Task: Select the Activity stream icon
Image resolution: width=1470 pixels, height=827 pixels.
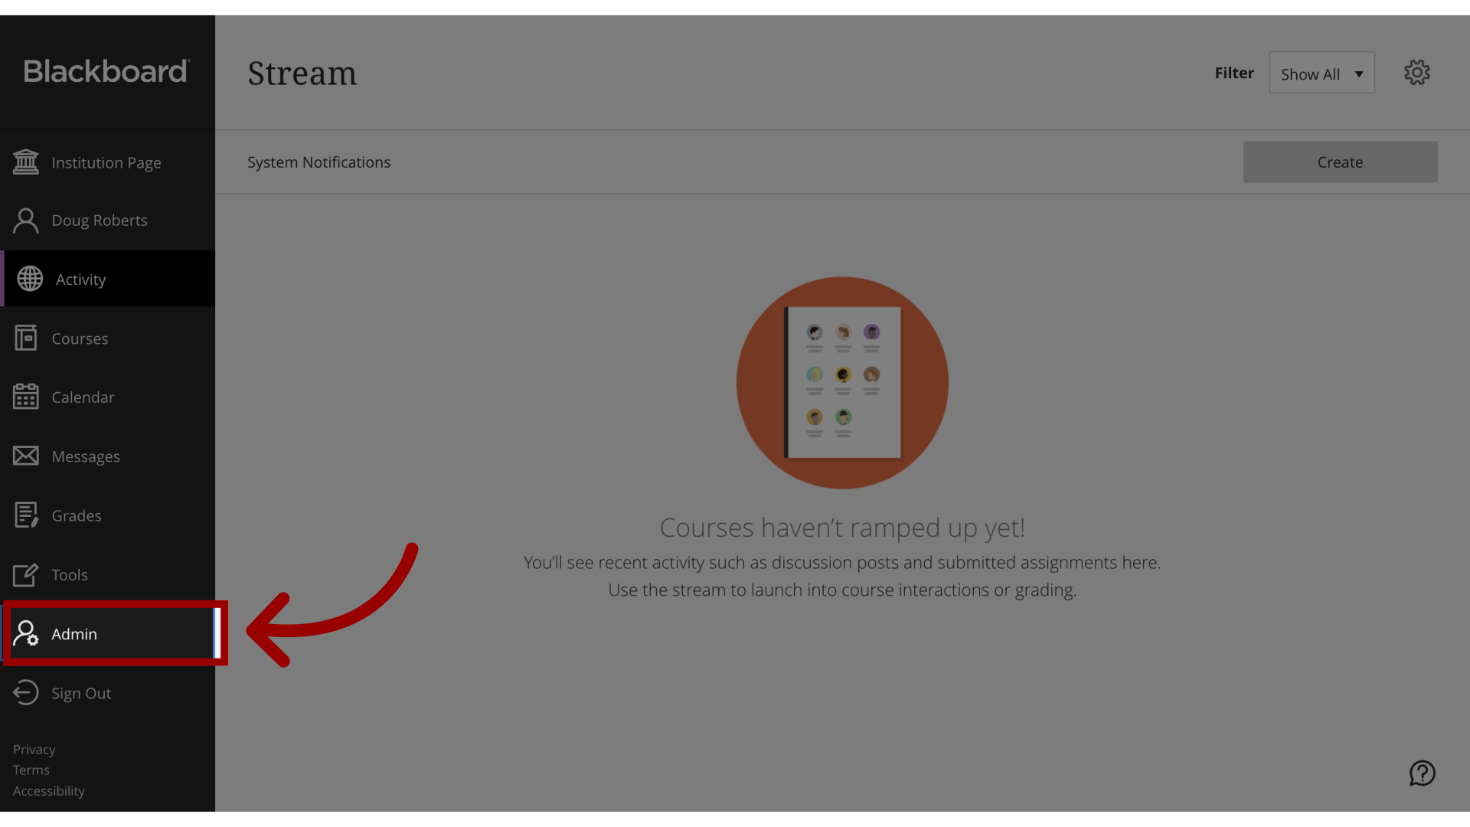Action: (x=28, y=278)
